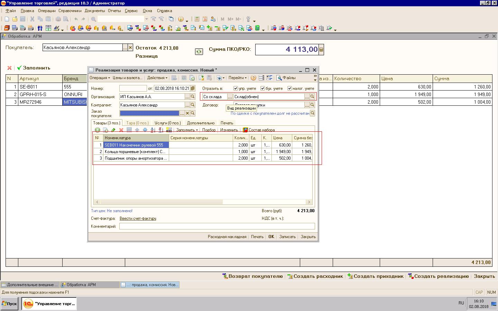Click the red delete row icon in Товары toolbar
Viewport: 498px width, 311px height.
(121, 130)
